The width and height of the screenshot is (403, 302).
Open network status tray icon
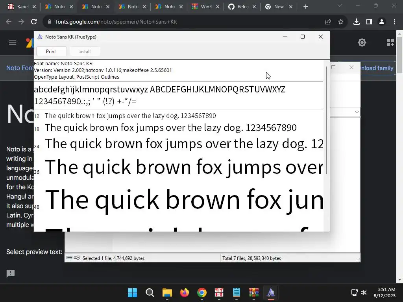tap(355, 293)
